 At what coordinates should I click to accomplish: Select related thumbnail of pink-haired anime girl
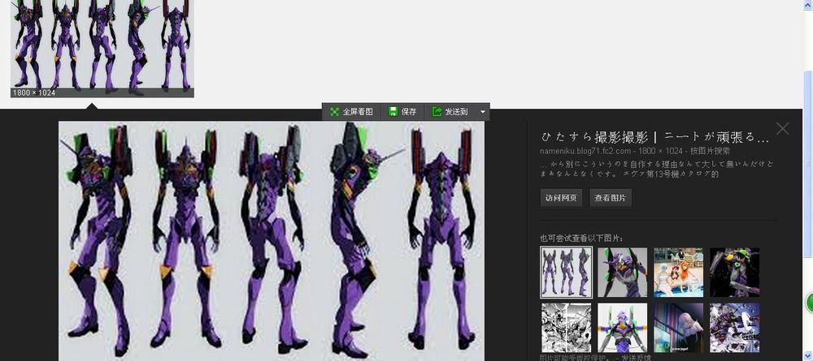(678, 328)
